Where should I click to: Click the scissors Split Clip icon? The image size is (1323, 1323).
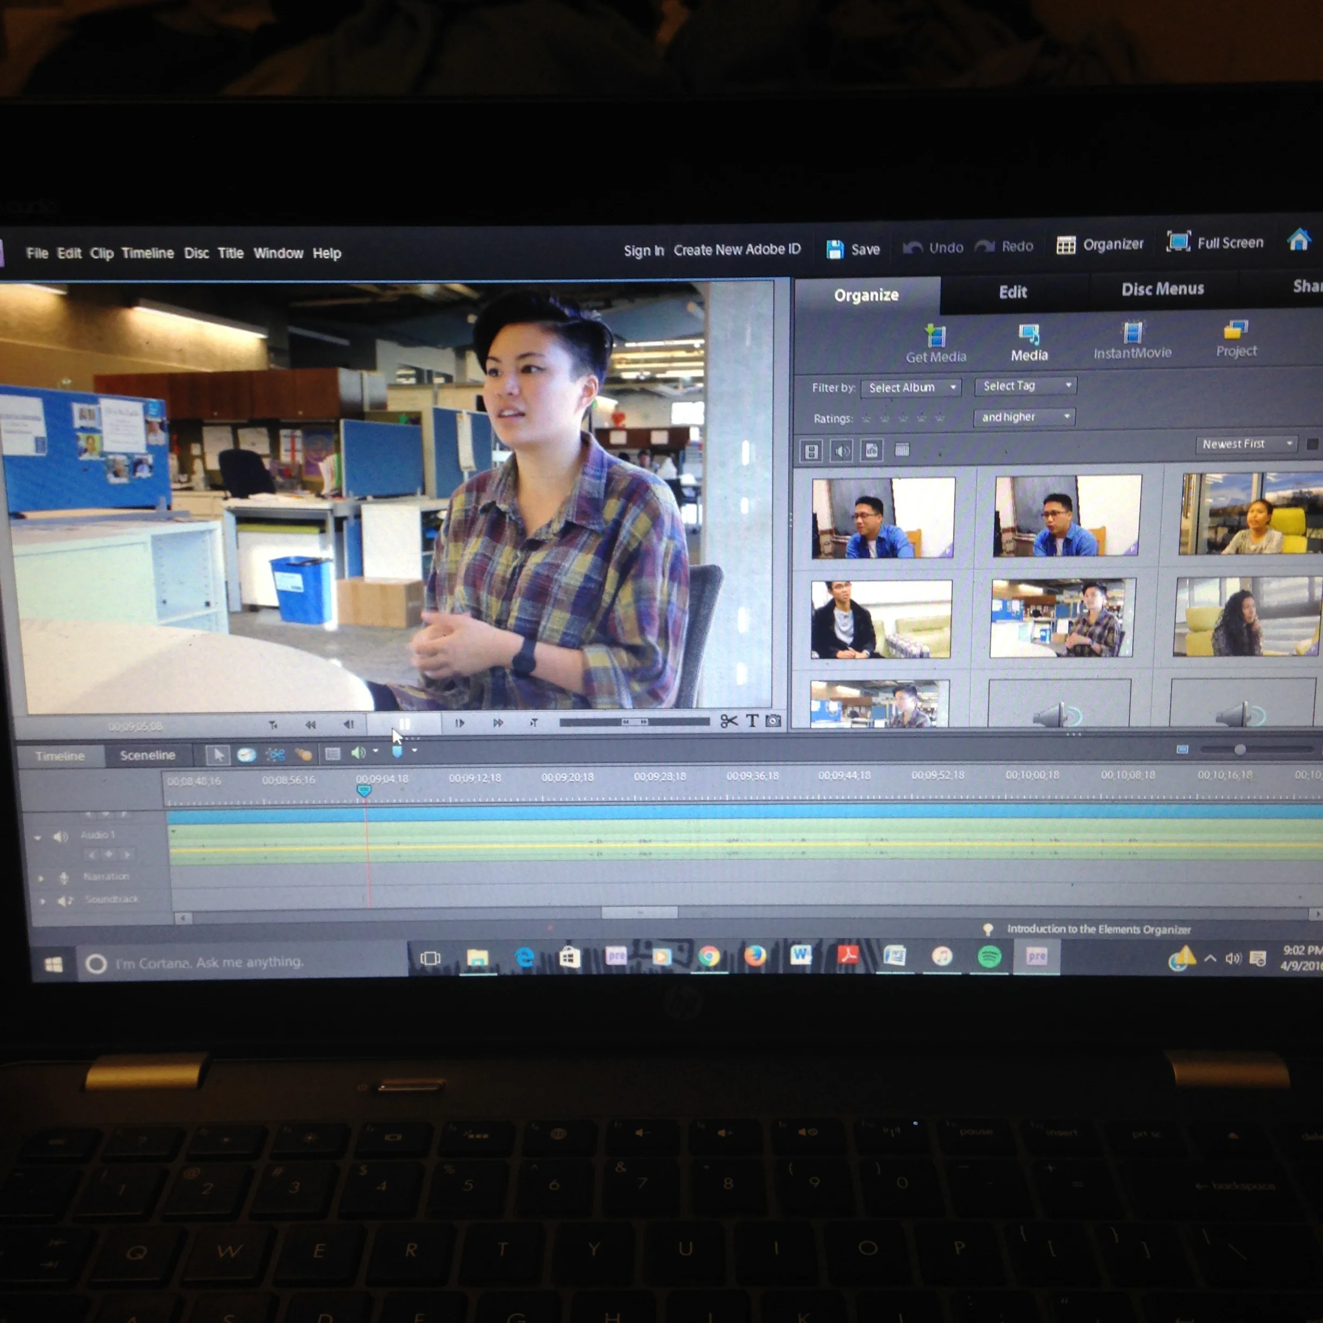(x=729, y=720)
